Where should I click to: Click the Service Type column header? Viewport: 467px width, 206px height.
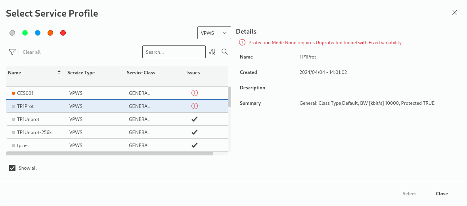click(81, 73)
